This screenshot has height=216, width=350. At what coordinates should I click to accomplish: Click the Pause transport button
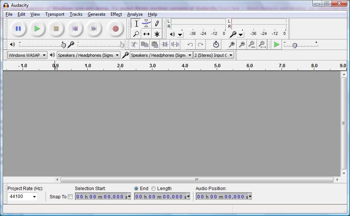[18, 29]
